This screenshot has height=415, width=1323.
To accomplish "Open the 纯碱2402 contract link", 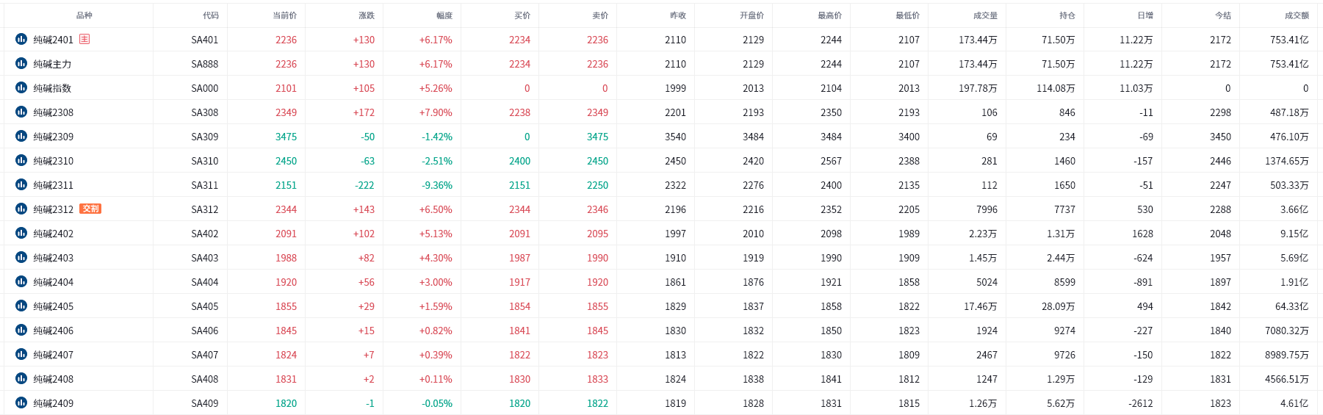I will [x=54, y=234].
